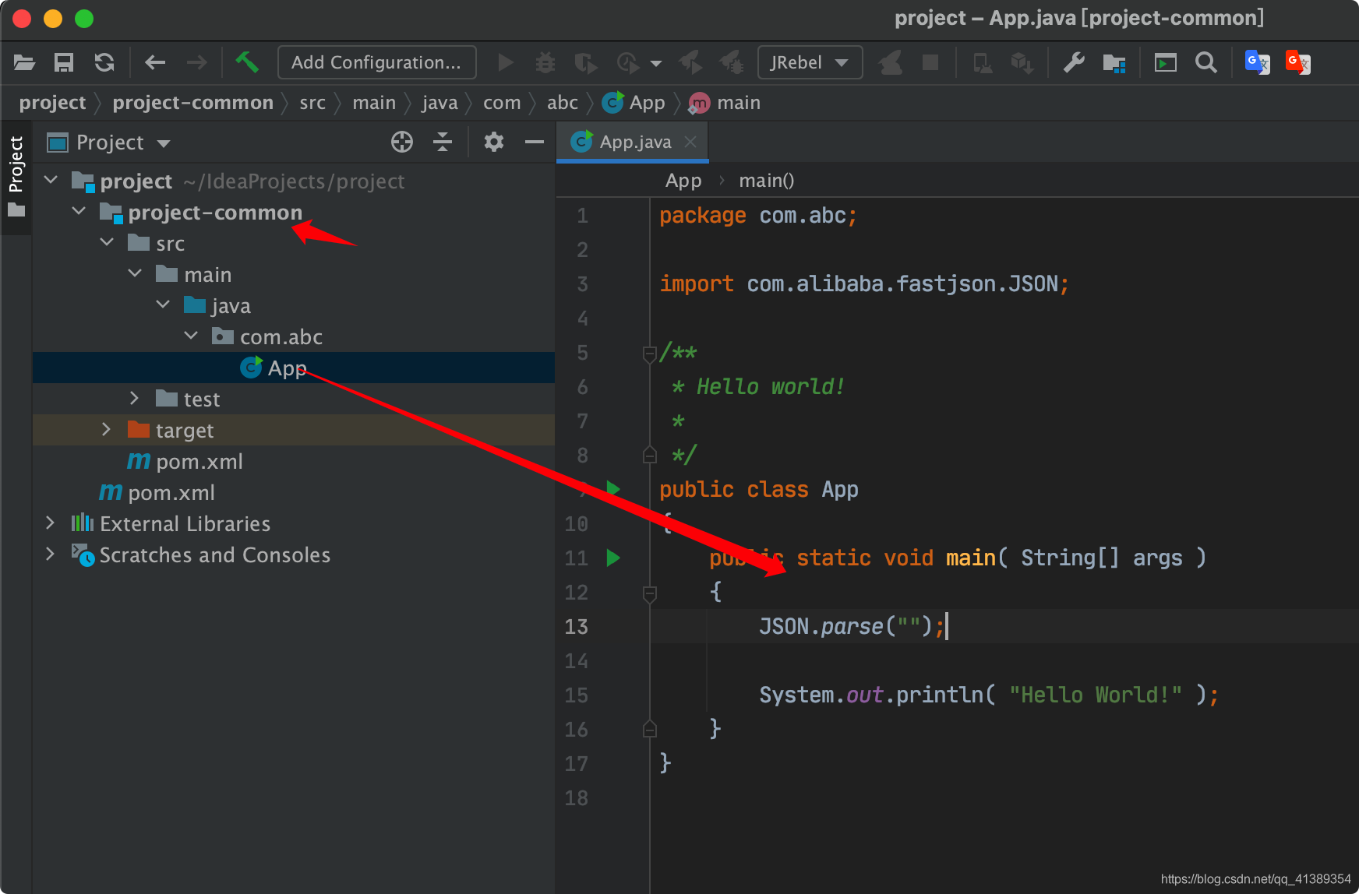The width and height of the screenshot is (1359, 894).
Task: Click the cubes download toolbar icon
Action: pyautogui.click(x=1022, y=62)
